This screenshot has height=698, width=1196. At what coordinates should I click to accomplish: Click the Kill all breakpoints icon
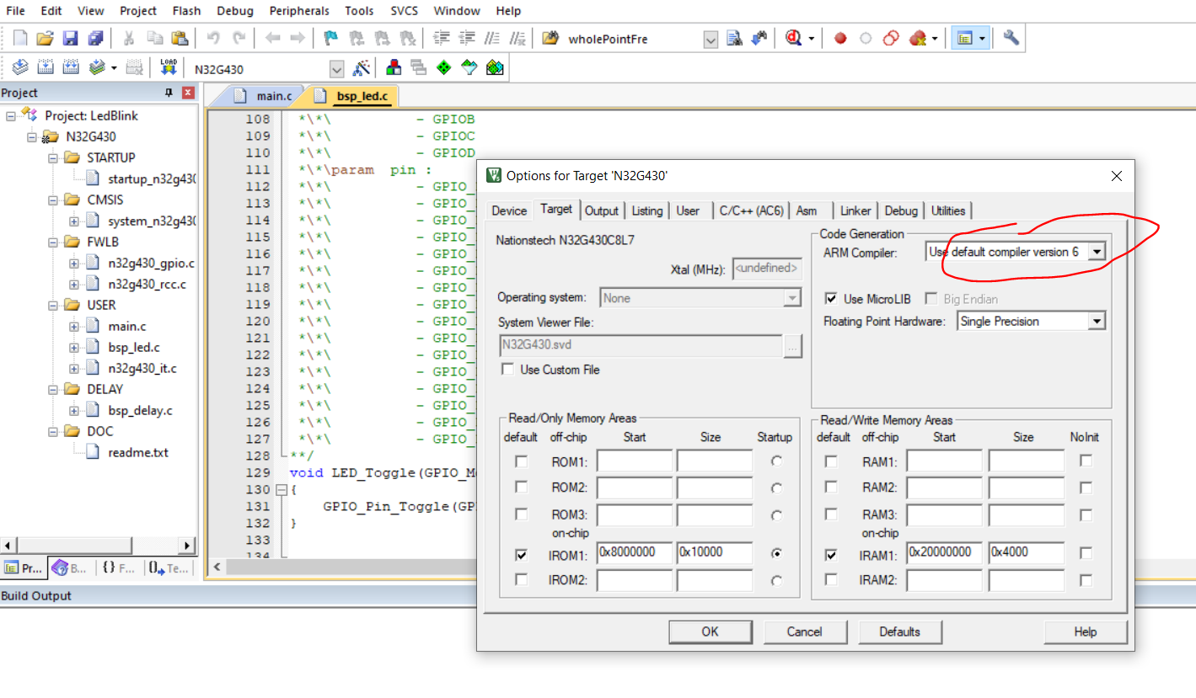918,38
